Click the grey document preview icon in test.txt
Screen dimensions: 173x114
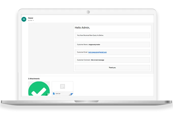(62, 86)
